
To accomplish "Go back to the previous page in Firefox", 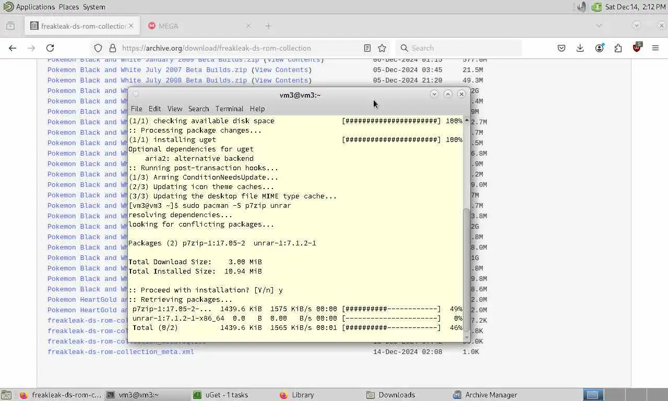I will pyautogui.click(x=13, y=48).
